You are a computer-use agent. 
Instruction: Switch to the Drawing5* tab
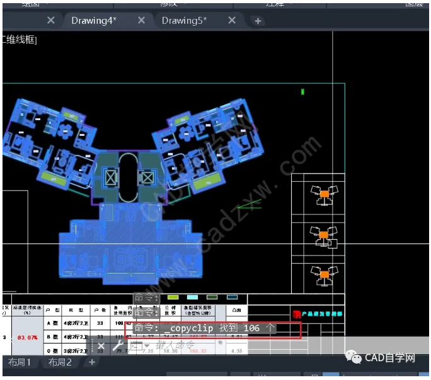pyautogui.click(x=184, y=21)
